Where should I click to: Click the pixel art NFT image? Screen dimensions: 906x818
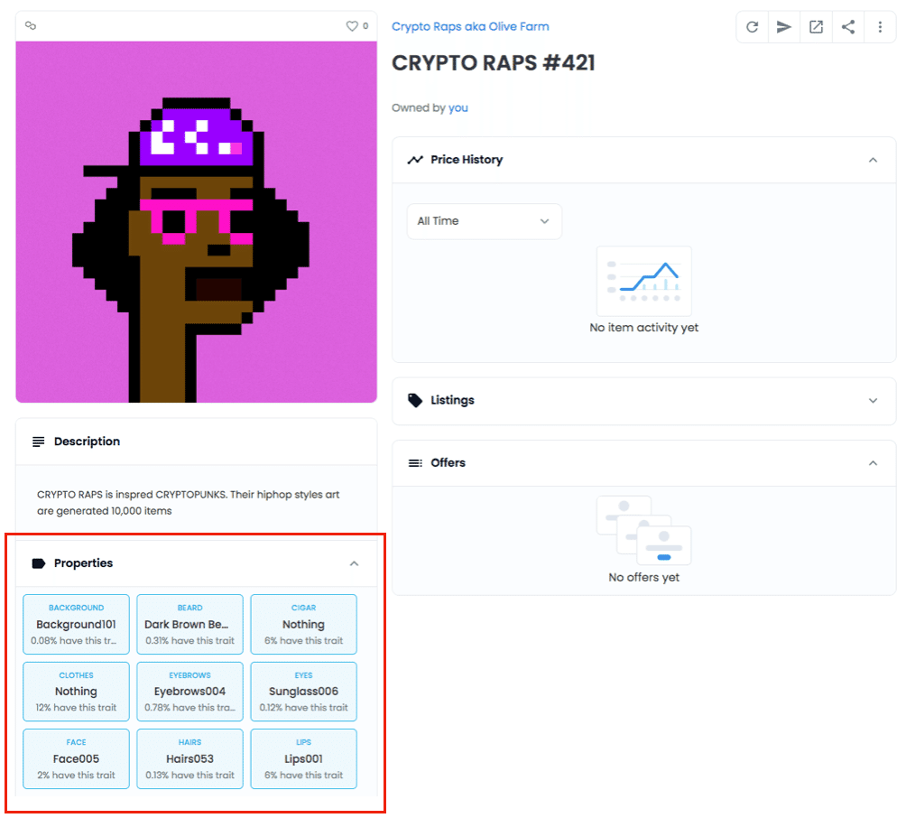(x=197, y=222)
